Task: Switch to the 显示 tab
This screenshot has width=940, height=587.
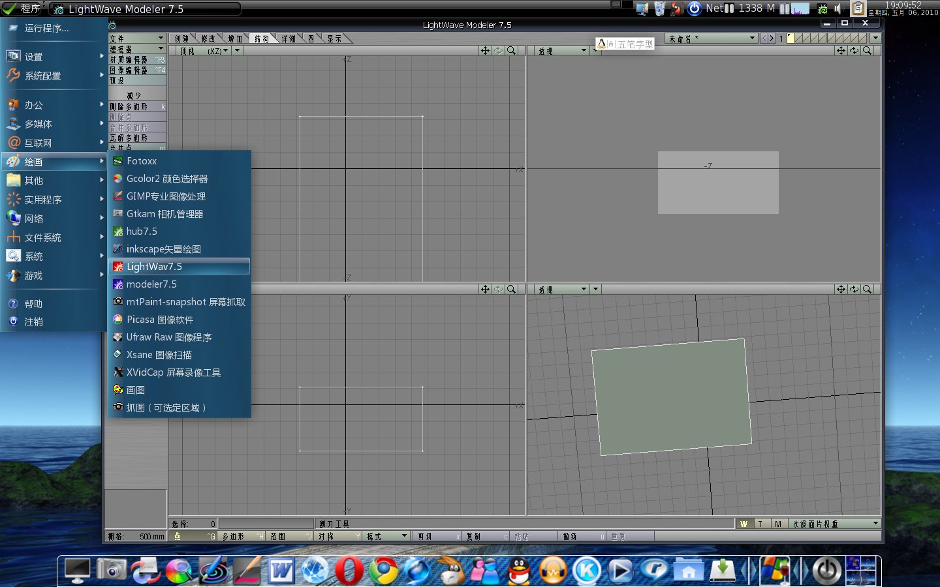Action: tap(334, 38)
